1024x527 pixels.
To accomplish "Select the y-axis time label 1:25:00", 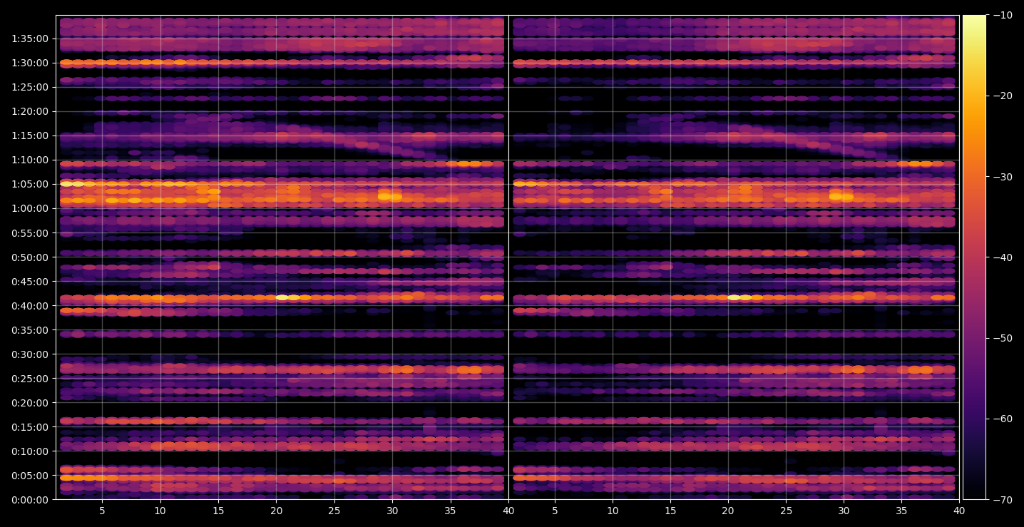I will 30,87.
